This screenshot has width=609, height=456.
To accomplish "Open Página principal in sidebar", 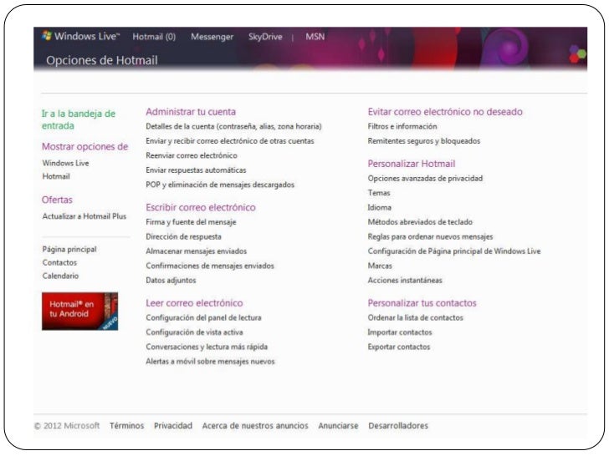I will [69, 250].
